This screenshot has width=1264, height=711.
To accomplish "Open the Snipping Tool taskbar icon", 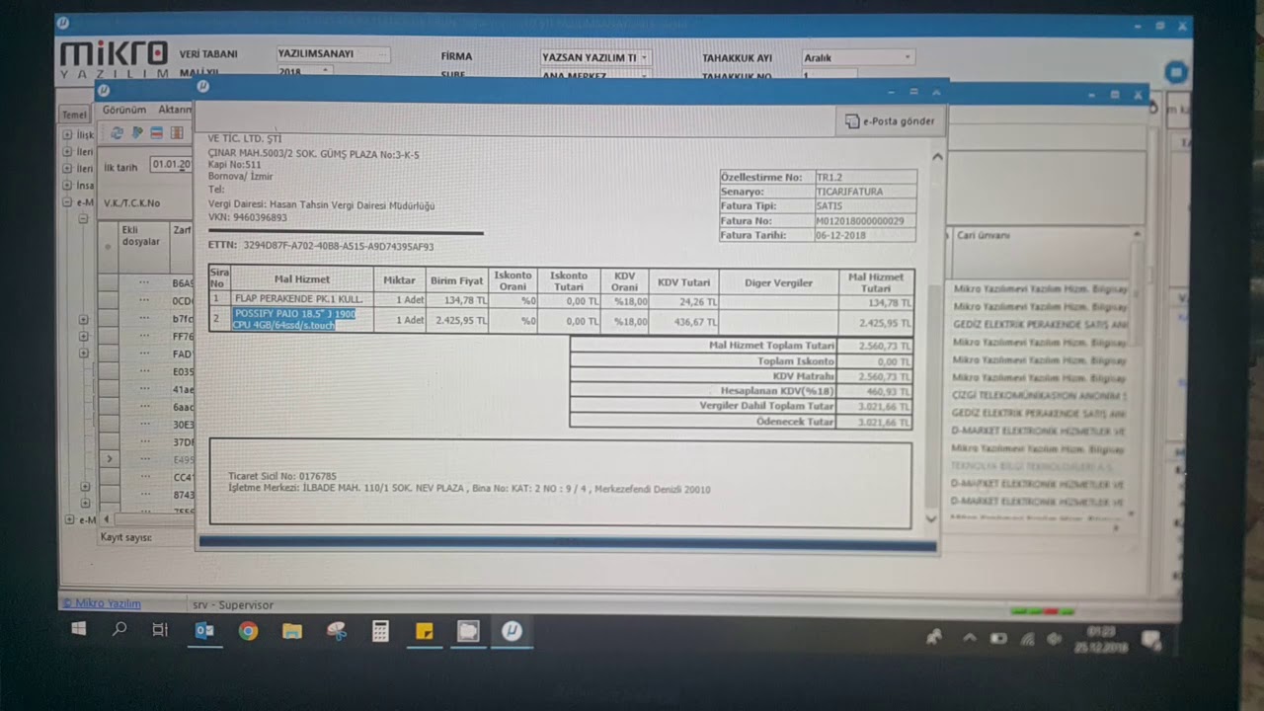I will tap(337, 630).
